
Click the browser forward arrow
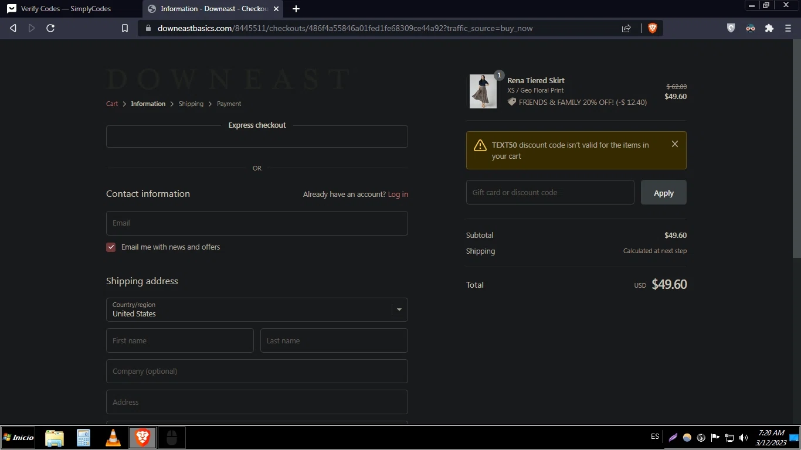coord(32,28)
